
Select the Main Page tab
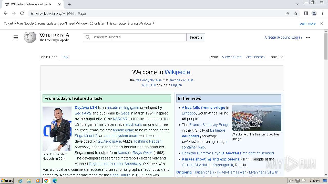[x=49, y=57]
